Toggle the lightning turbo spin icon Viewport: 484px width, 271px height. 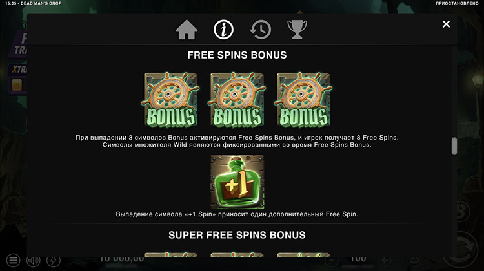54,261
